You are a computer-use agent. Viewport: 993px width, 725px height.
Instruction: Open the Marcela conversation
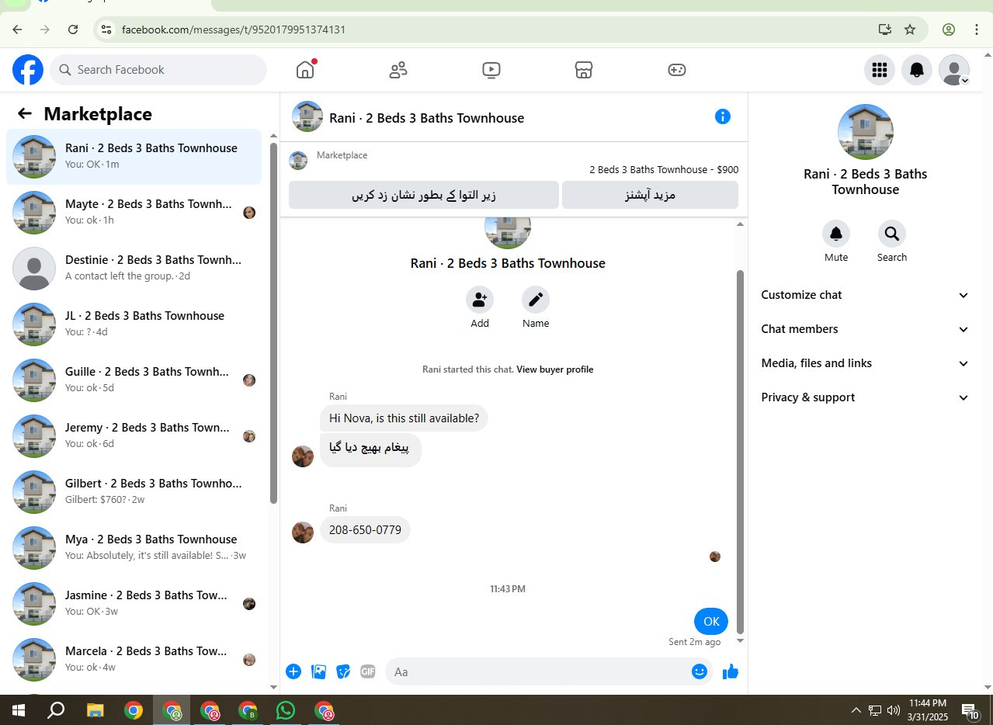[134, 660]
